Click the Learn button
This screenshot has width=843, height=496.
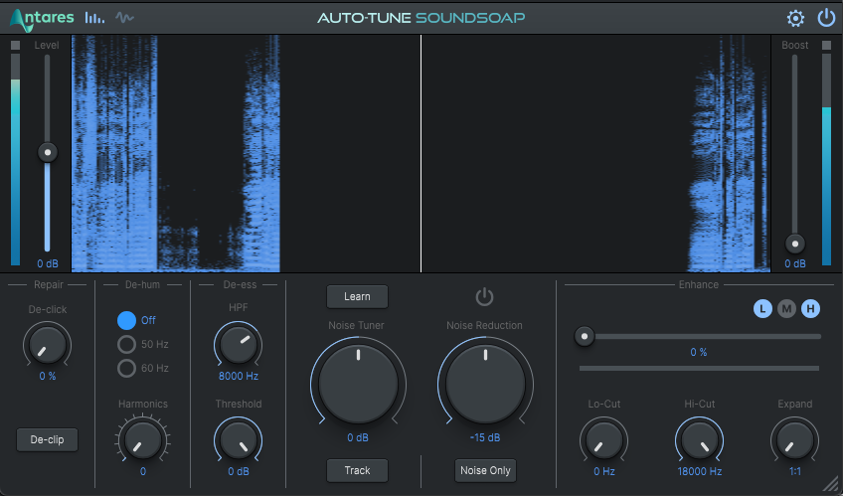(357, 296)
